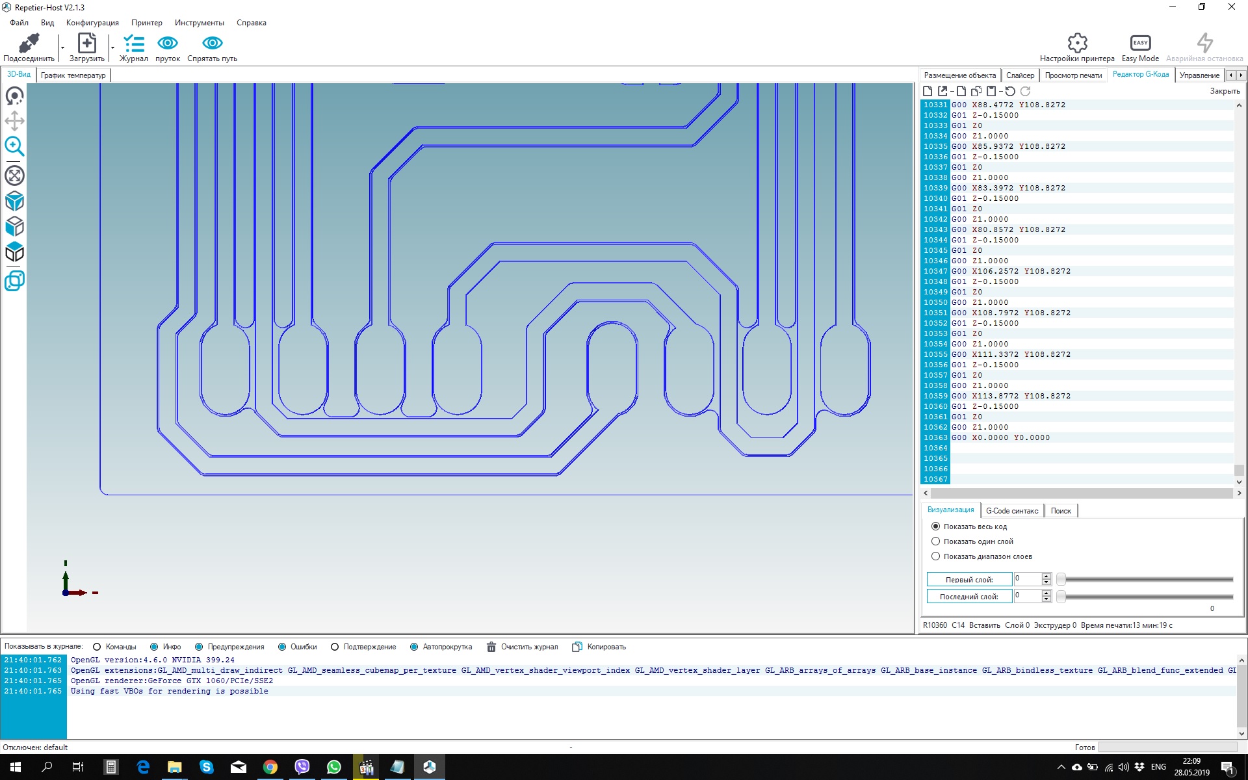Click undo icon in G-Code editor
The image size is (1248, 780).
(1010, 92)
